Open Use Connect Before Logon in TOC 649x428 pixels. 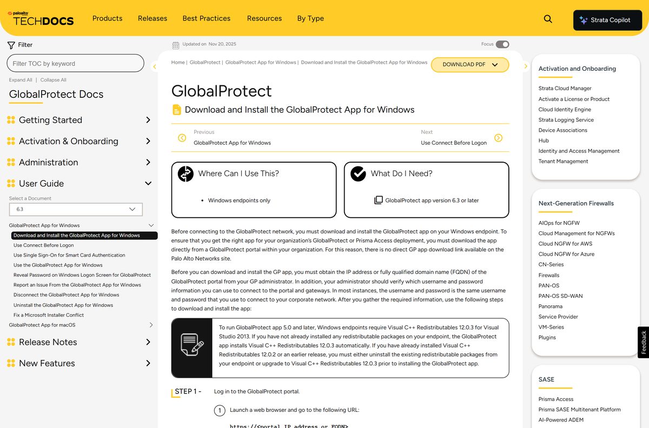(x=44, y=245)
